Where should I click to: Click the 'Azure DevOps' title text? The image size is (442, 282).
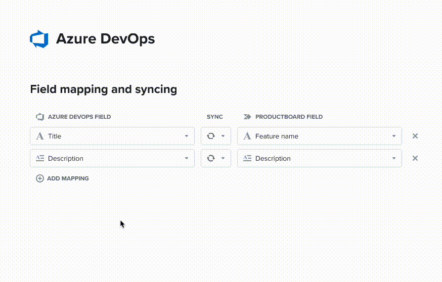tap(105, 39)
